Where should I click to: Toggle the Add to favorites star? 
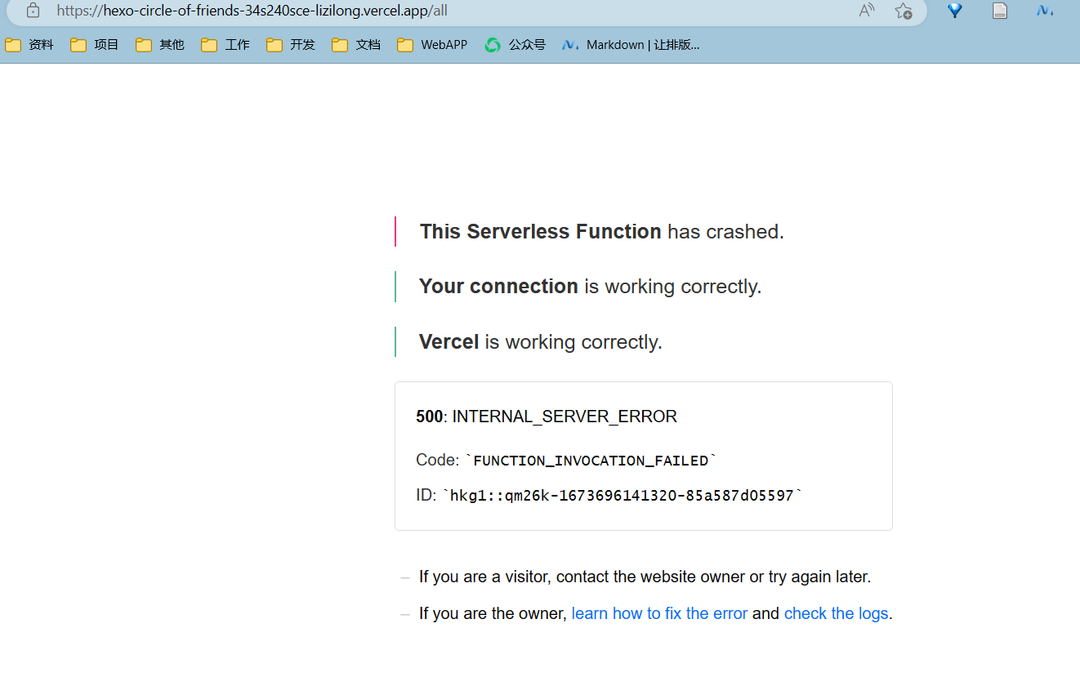pyautogui.click(x=904, y=11)
